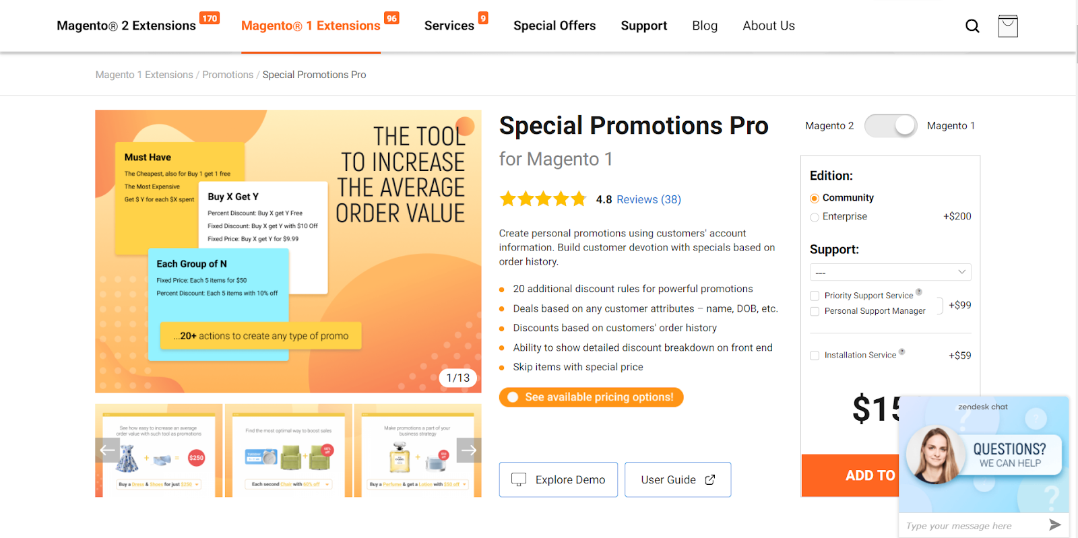The image size is (1078, 538).
Task: Click the next thumbnail arrow
Action: pos(469,450)
